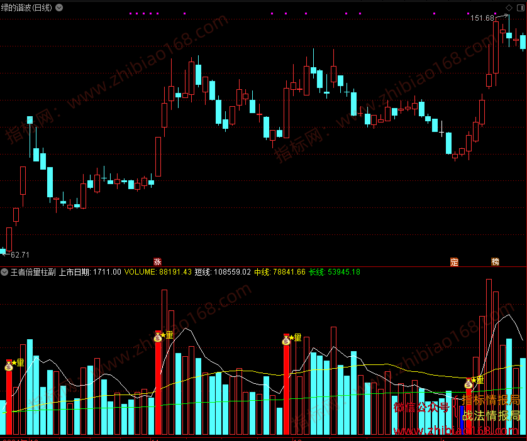Viewport: 527px width, 441px height.
Task: Click the 绿的谐波(日线) chart title
Action: 26,8
